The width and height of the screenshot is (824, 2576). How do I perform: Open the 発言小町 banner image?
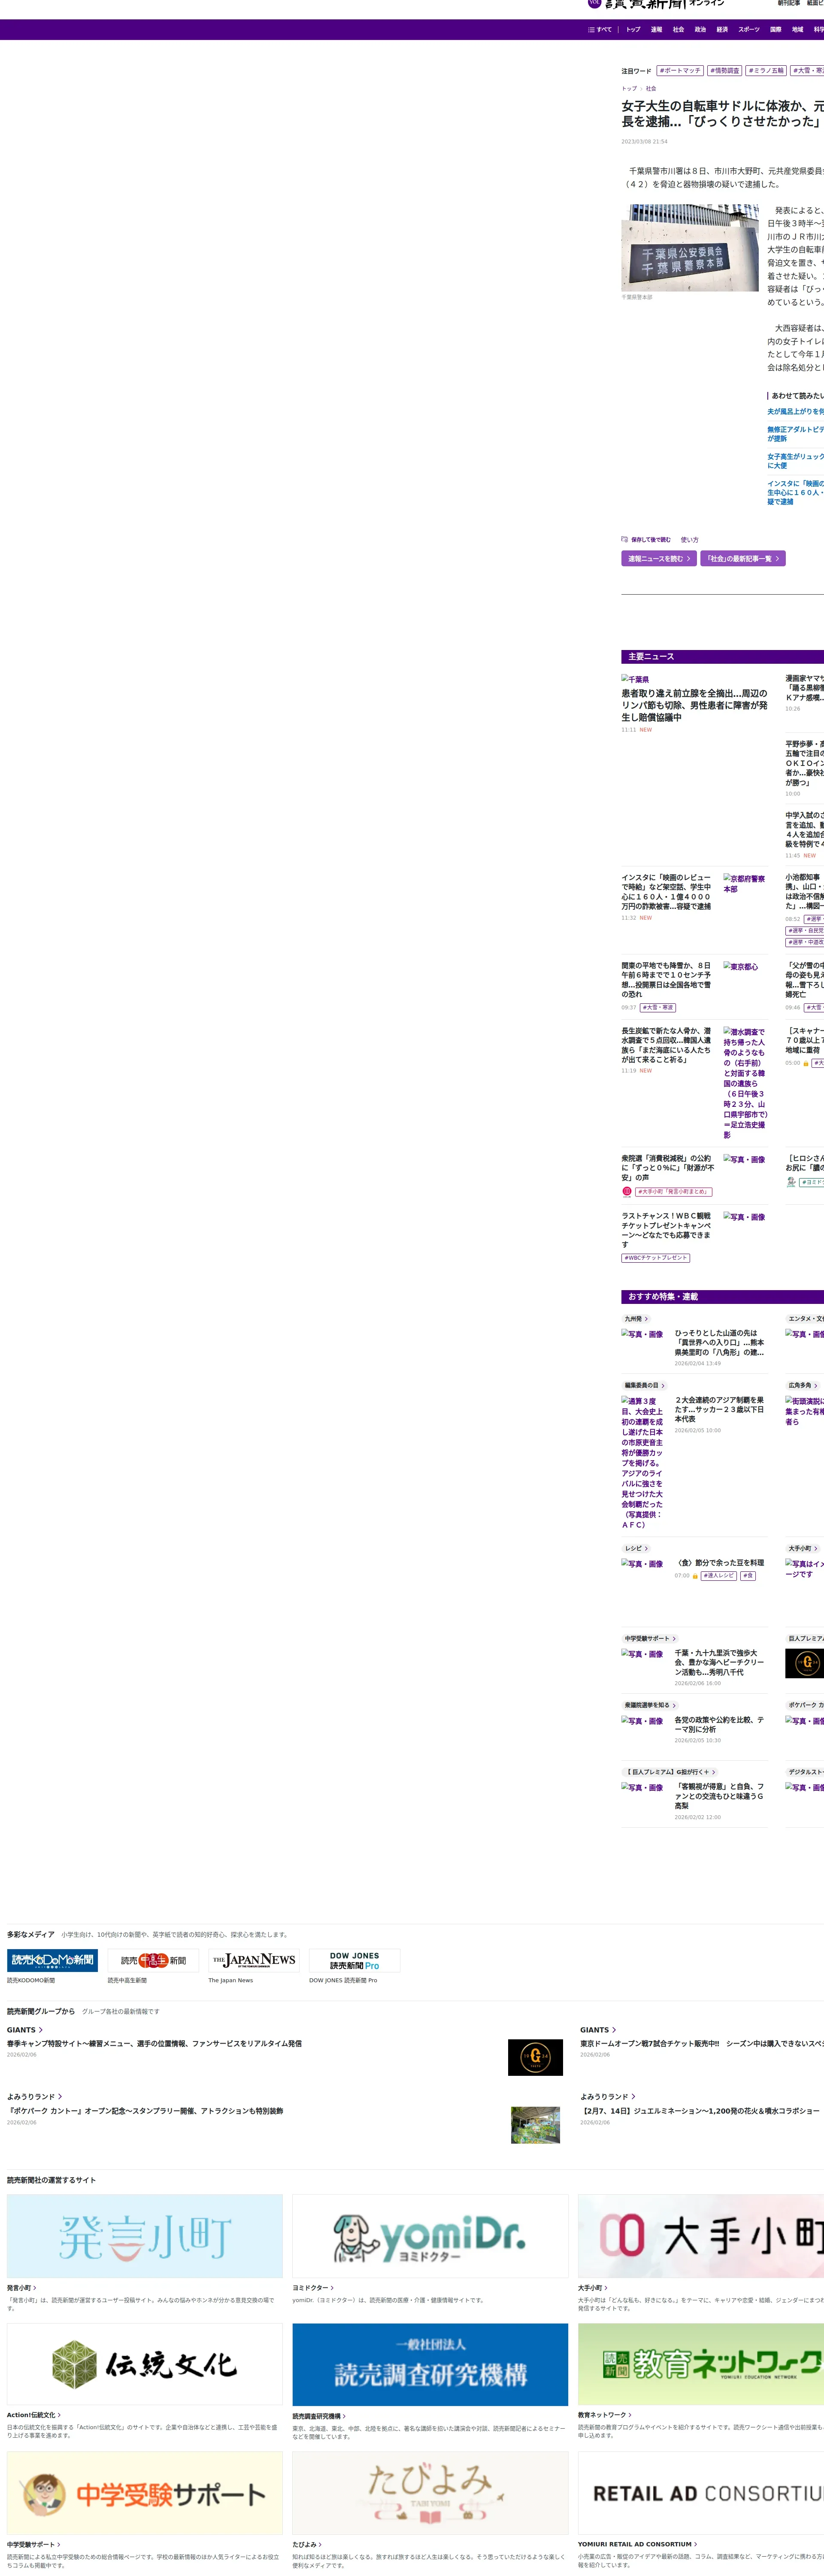click(x=145, y=2236)
